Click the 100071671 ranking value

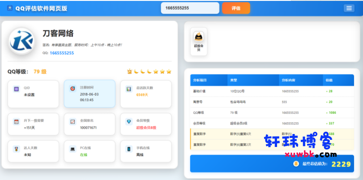89,128
